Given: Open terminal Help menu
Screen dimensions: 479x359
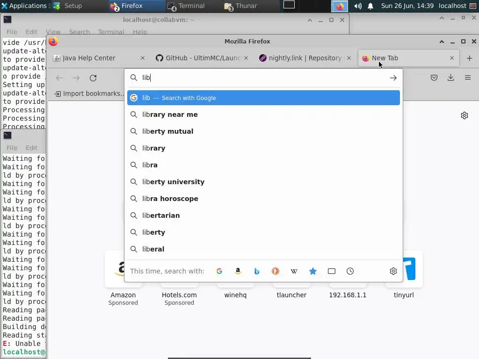Looking at the screenshot, I should coord(139,32).
